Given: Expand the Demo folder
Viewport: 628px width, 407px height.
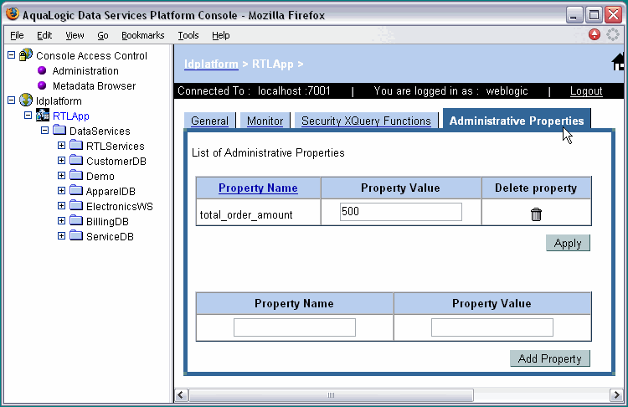Looking at the screenshot, I should point(61,176).
